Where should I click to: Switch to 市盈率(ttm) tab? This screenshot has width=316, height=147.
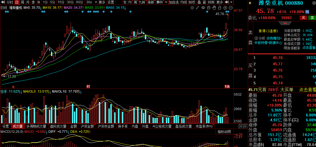click(x=204, y=126)
